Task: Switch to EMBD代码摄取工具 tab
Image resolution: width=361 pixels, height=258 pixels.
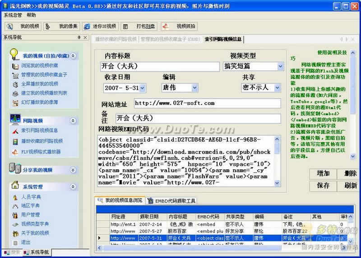Action: pos(172,201)
